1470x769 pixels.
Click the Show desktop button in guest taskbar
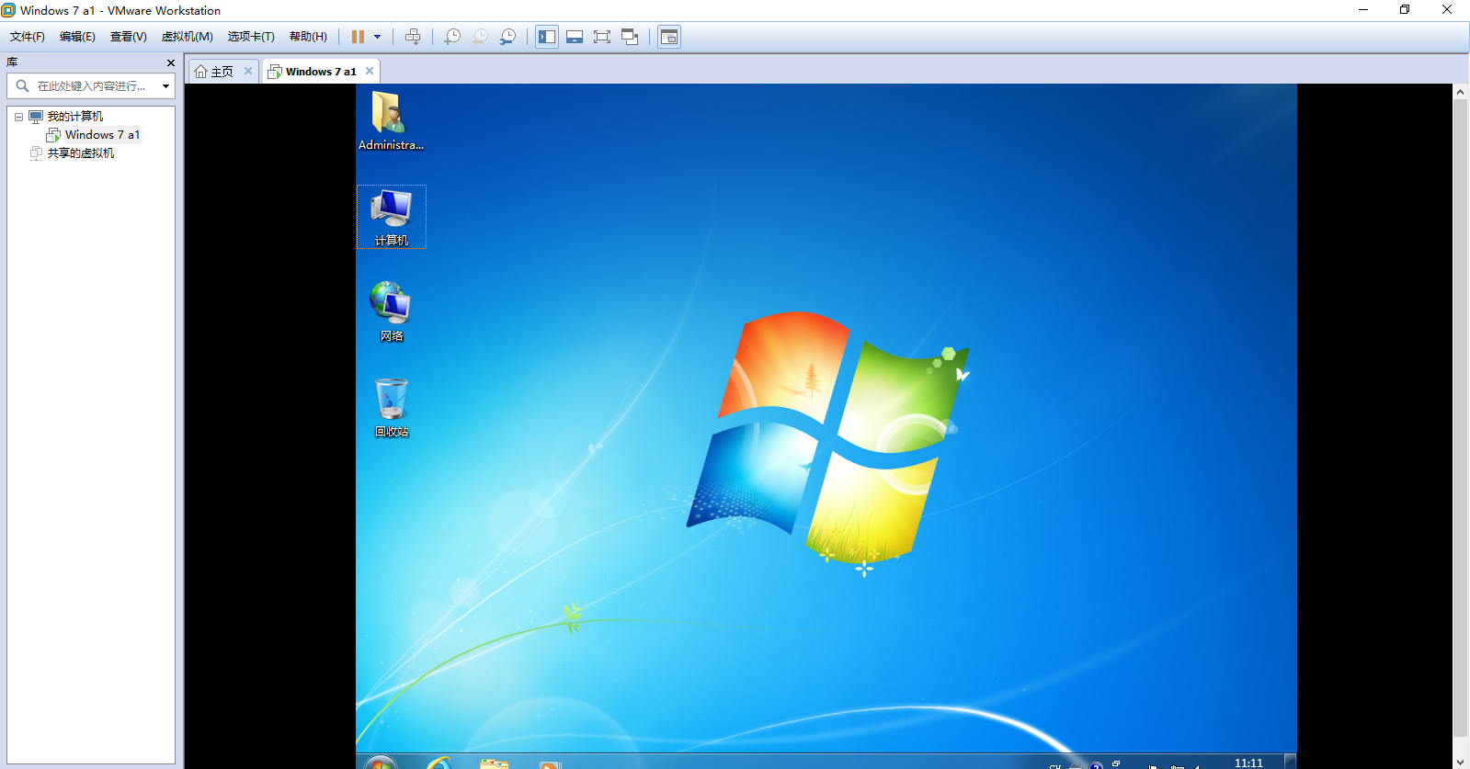pyautogui.click(x=1291, y=762)
